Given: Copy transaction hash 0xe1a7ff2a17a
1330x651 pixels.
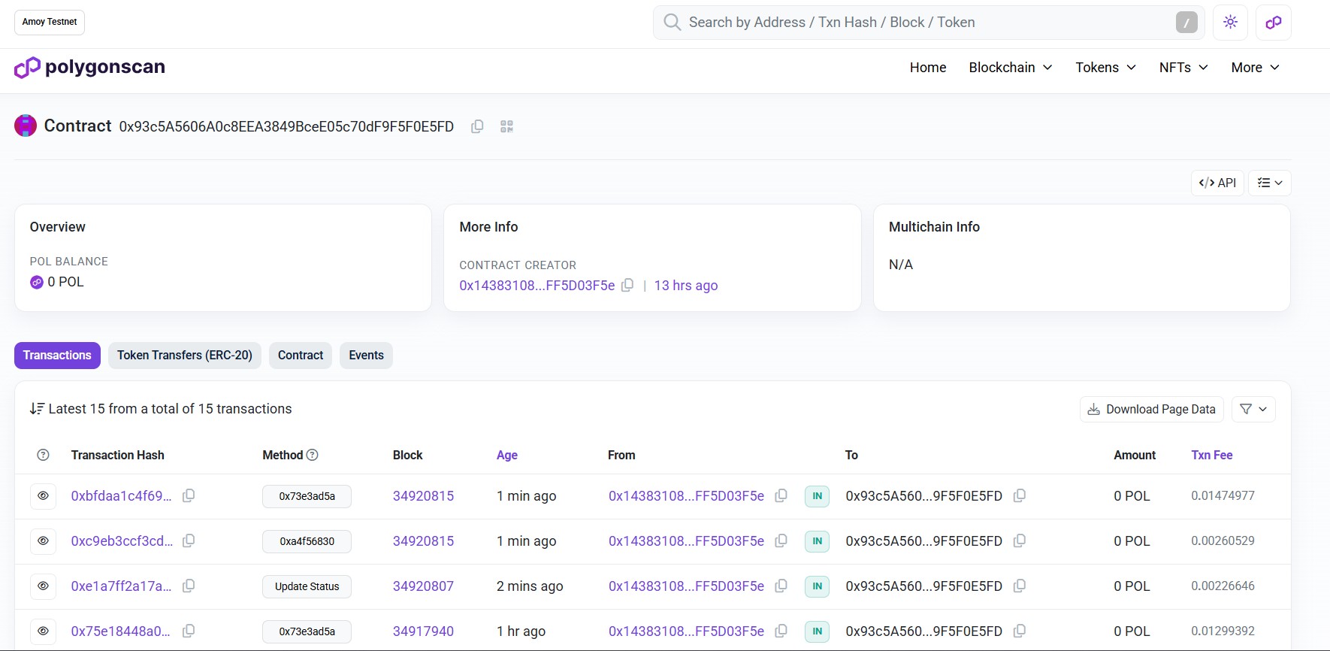Looking at the screenshot, I should (189, 586).
